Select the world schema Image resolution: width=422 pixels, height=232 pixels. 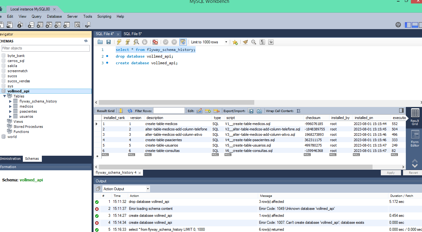tap(12, 137)
